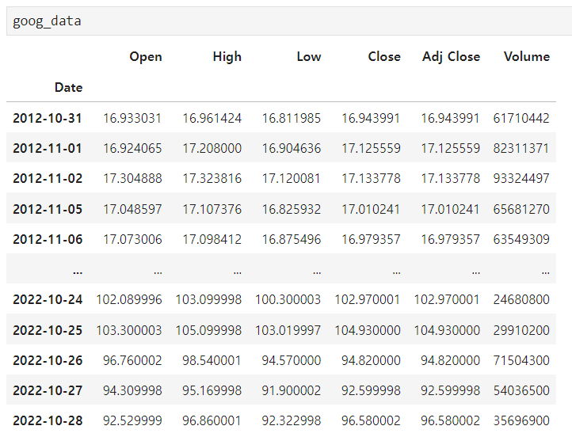The width and height of the screenshot is (572, 441).
Task: Click the Date index label
Action: [x=69, y=87]
